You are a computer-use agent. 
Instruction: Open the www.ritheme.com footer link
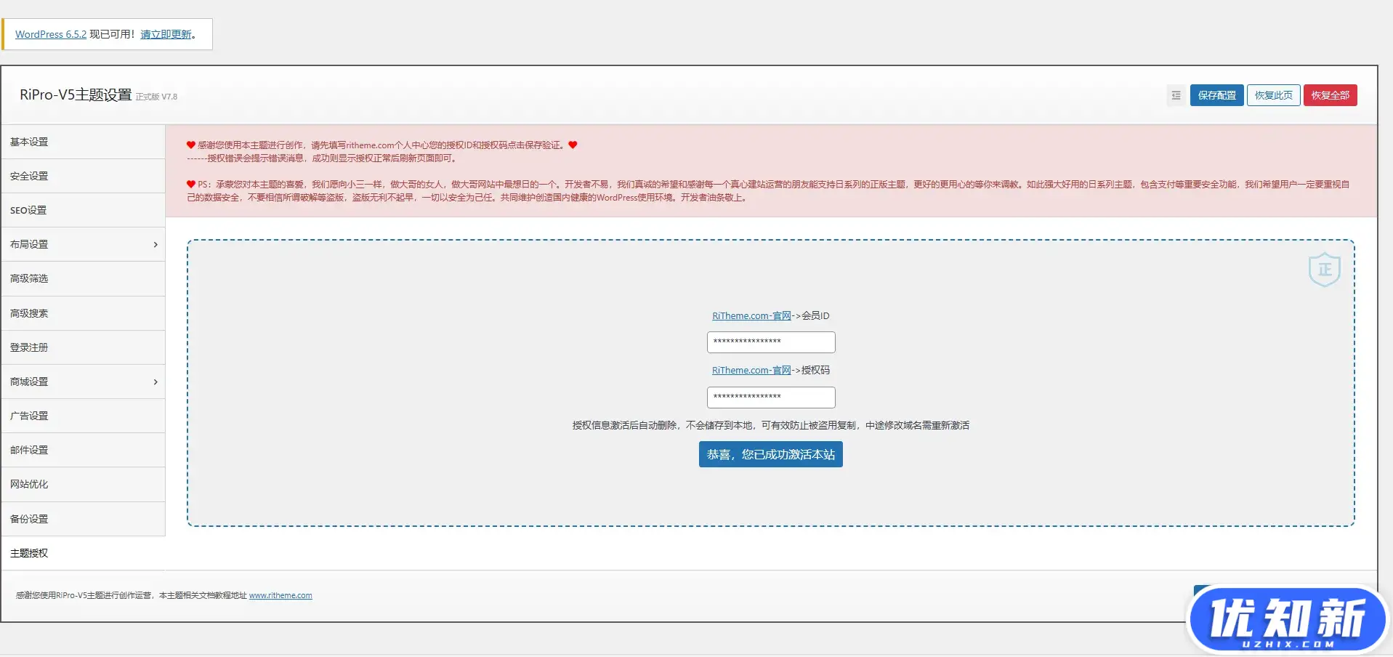[280, 595]
